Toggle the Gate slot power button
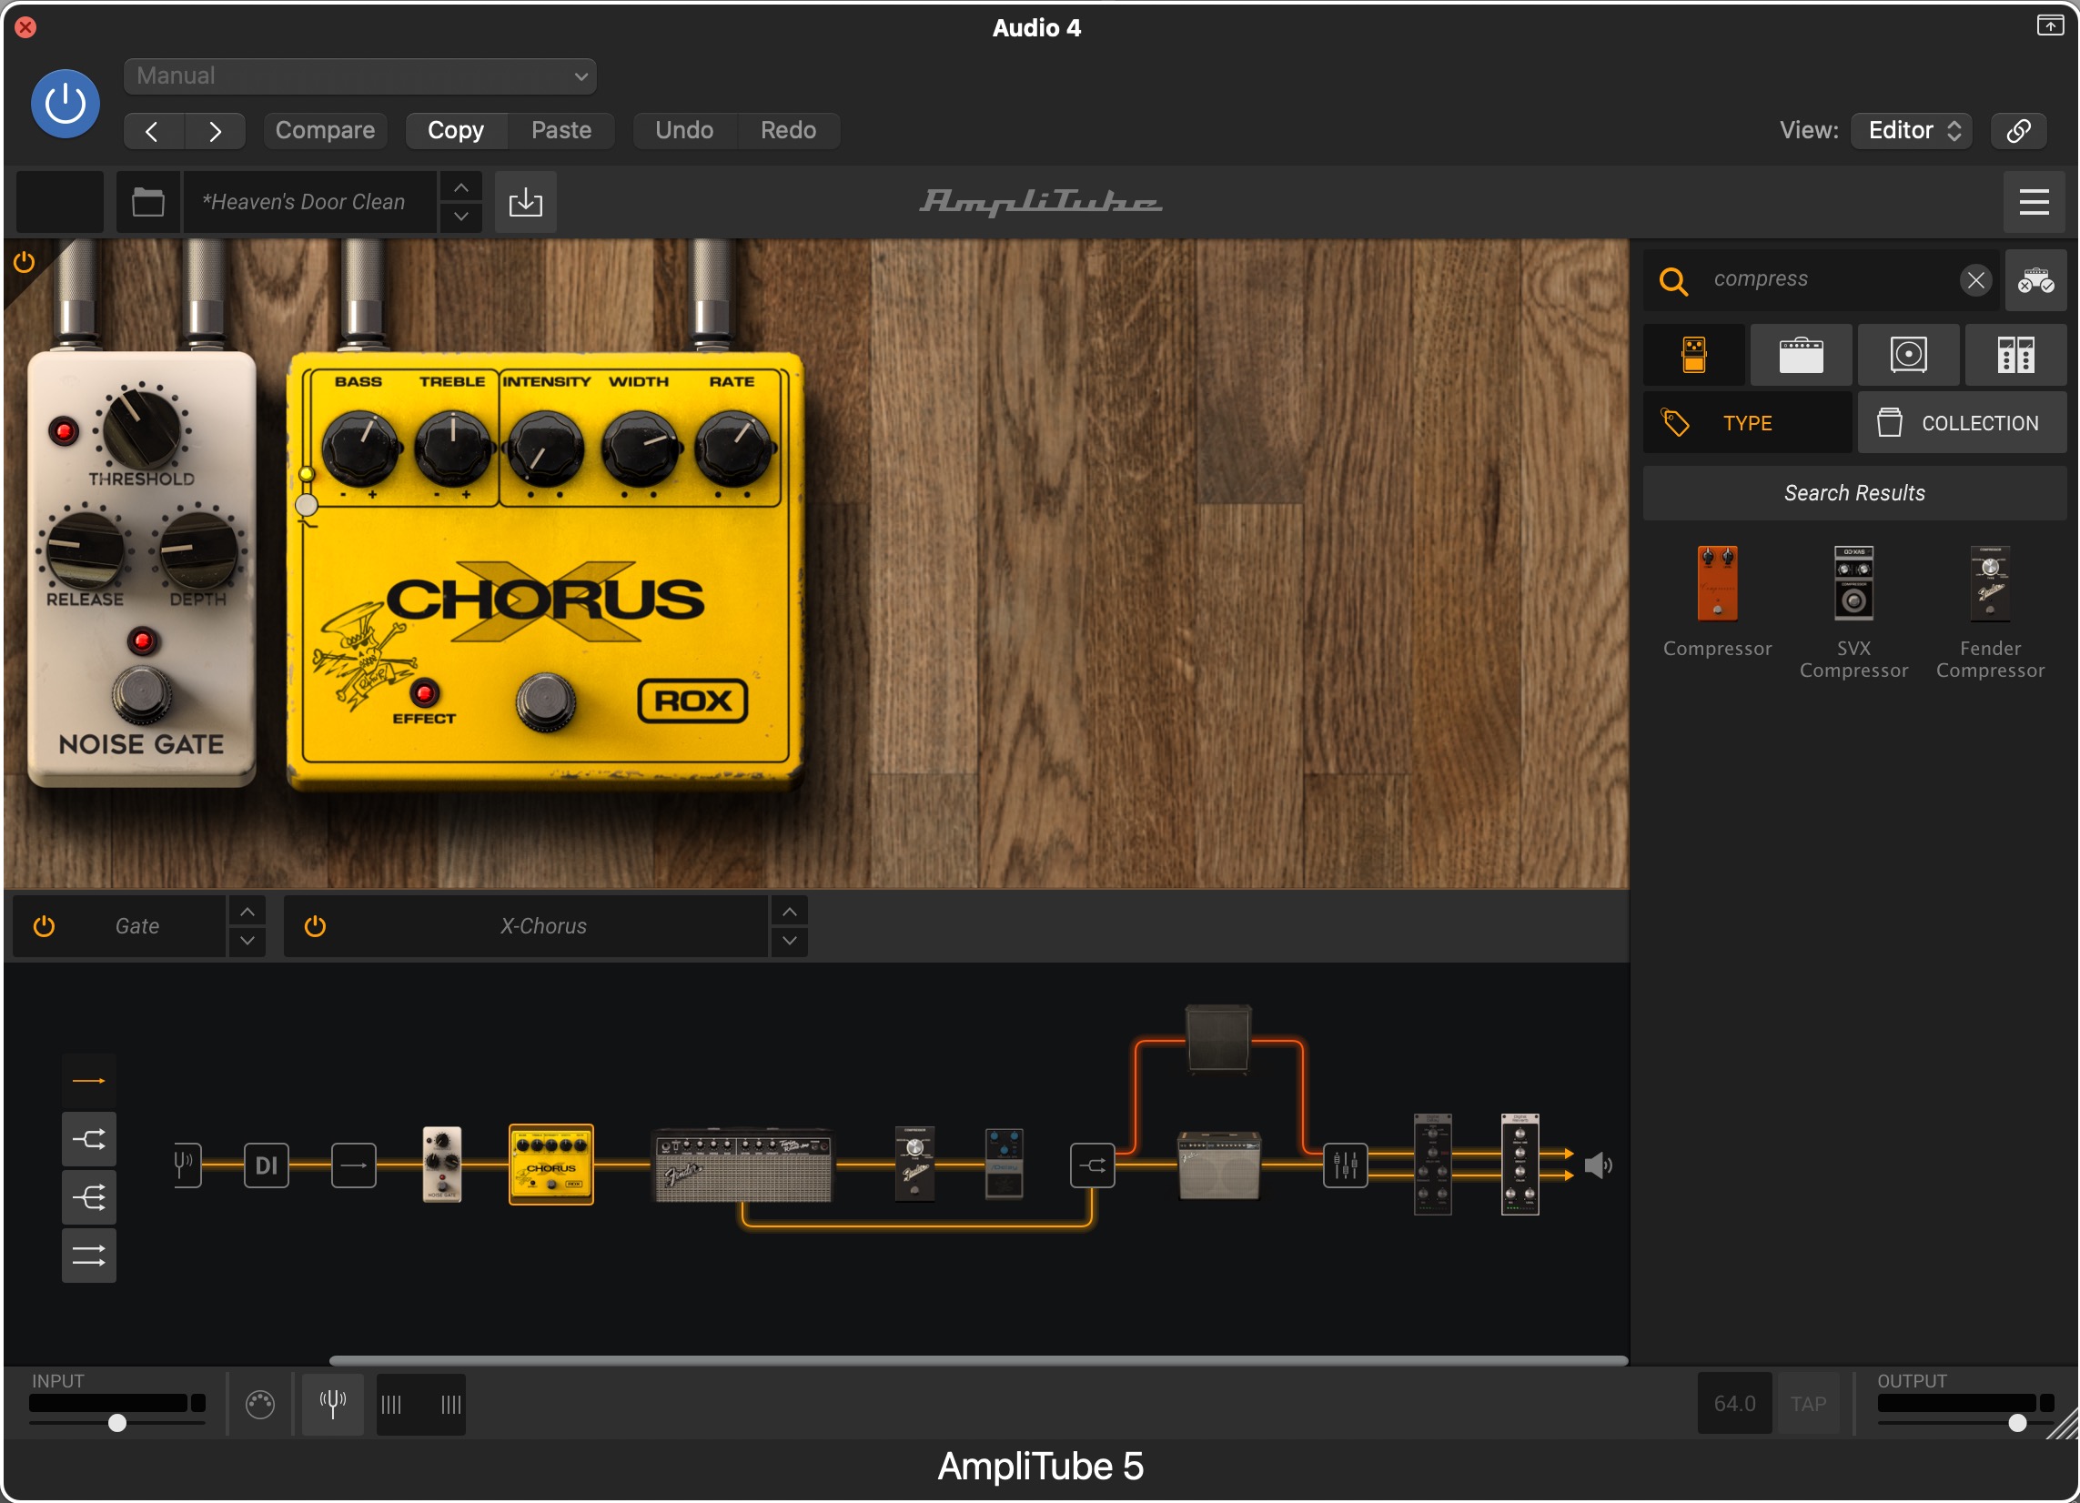 coord(44,927)
